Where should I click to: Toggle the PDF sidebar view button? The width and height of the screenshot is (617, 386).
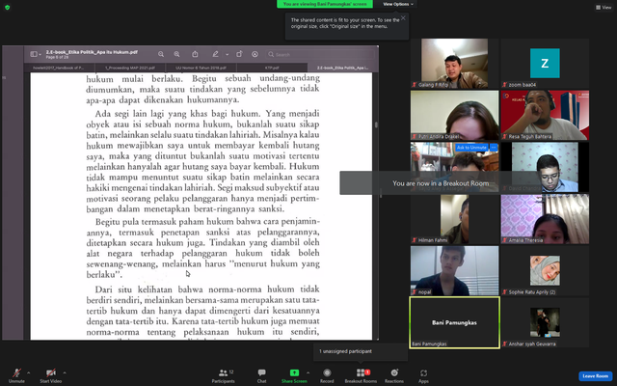(34, 54)
